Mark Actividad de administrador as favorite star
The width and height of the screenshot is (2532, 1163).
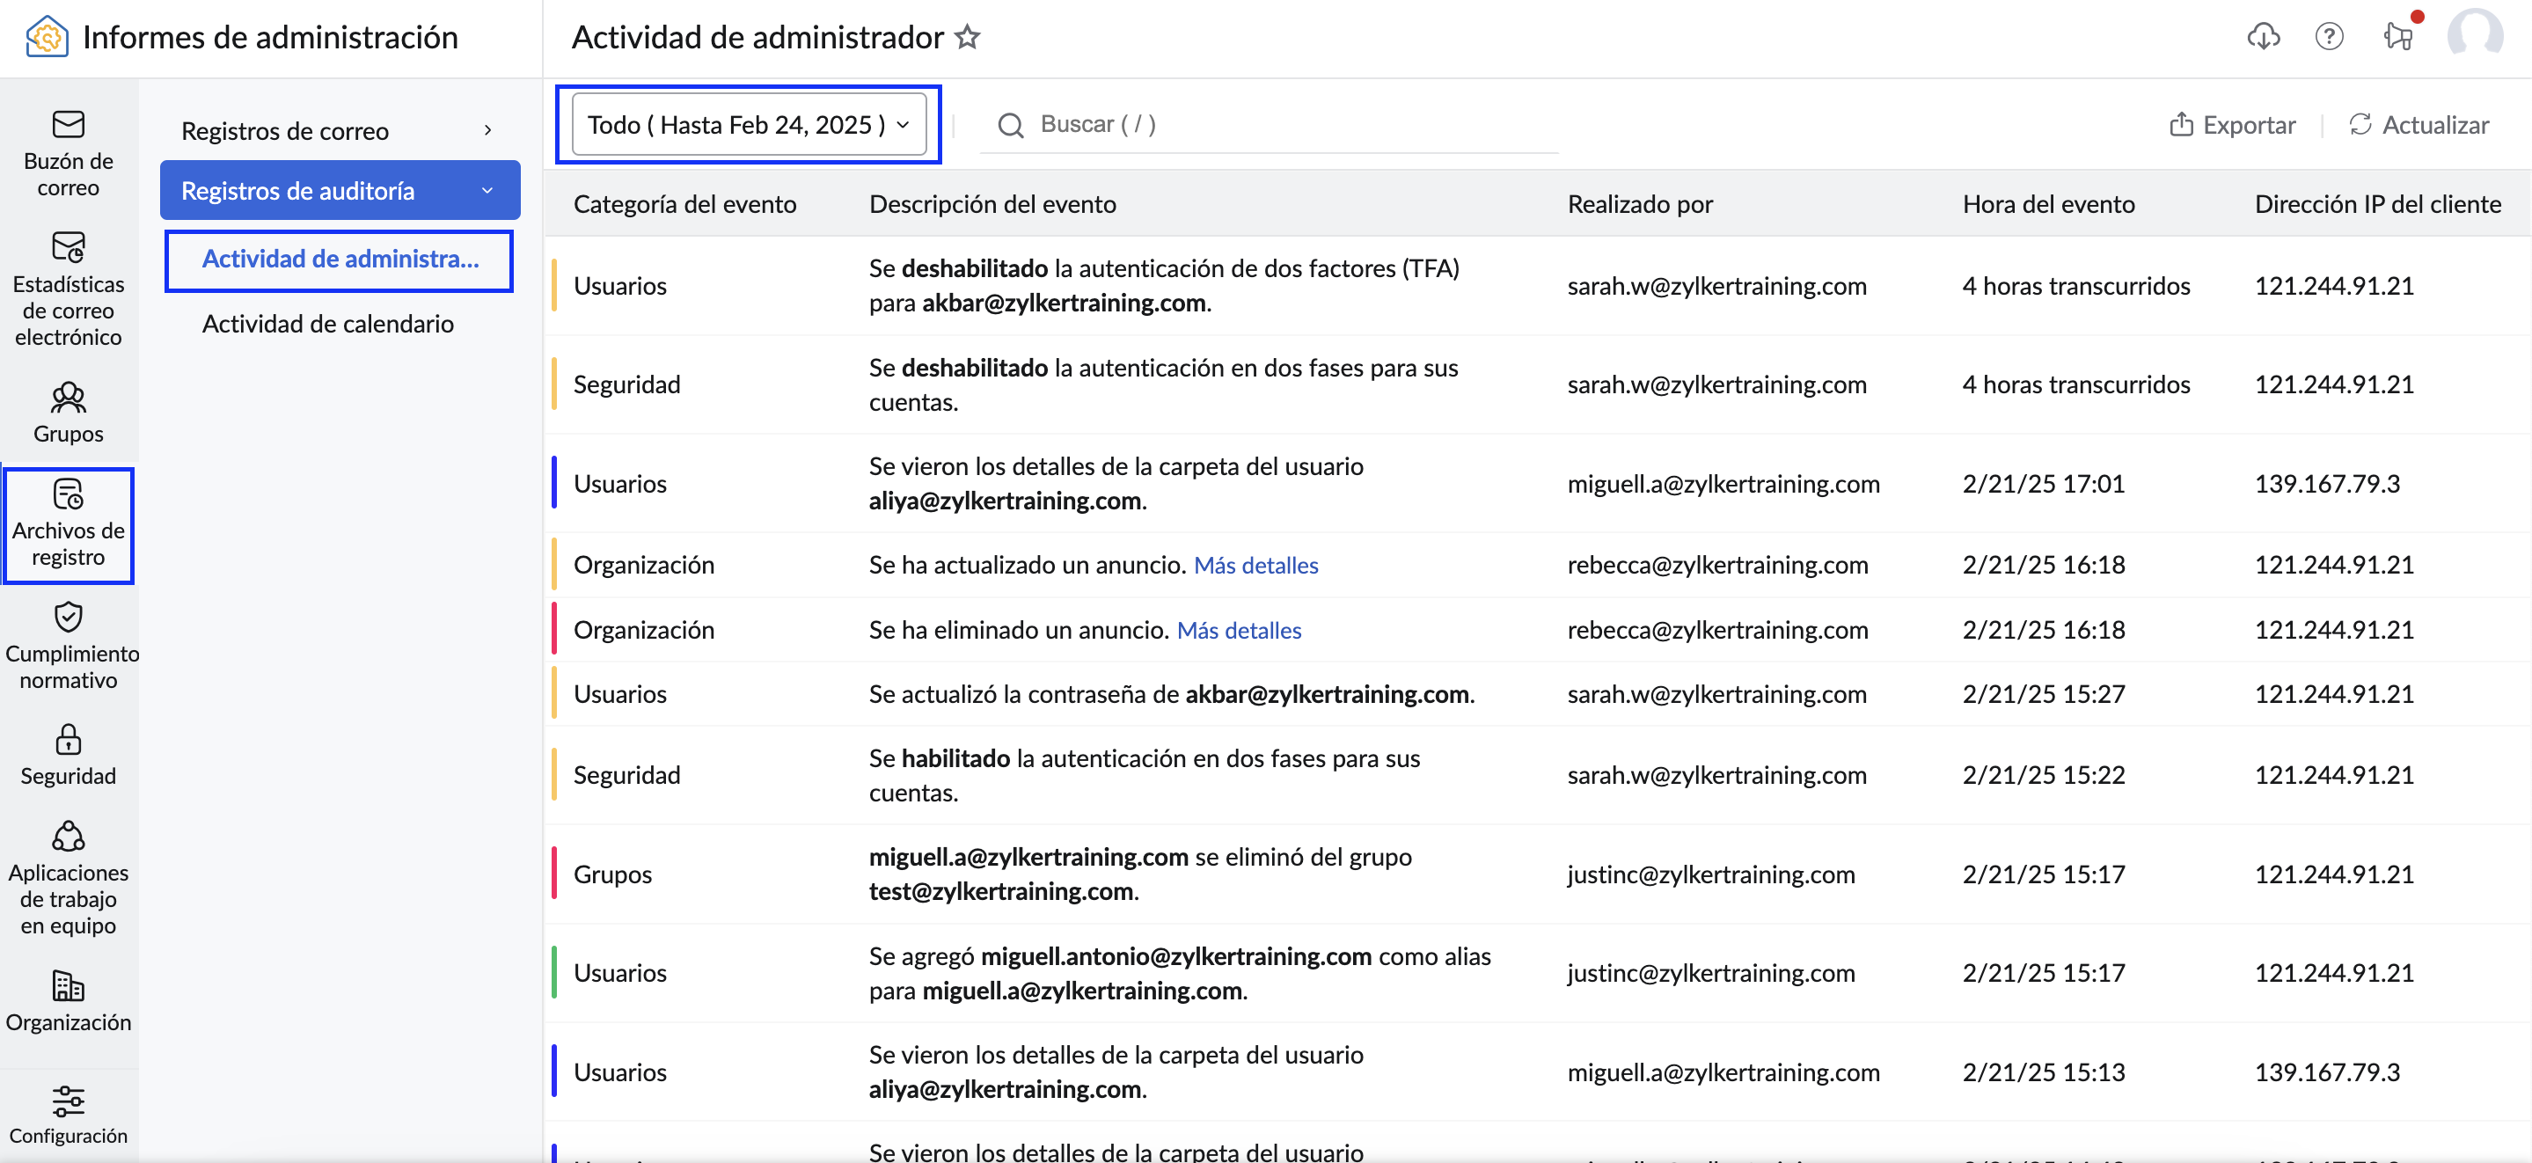pos(968,37)
